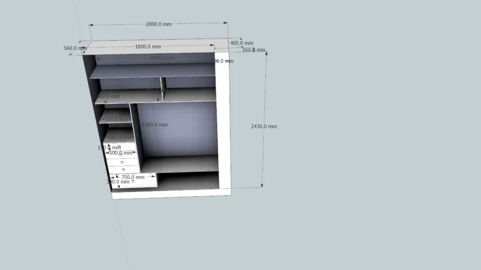Select the 400.0 mm dimension label

point(242,43)
